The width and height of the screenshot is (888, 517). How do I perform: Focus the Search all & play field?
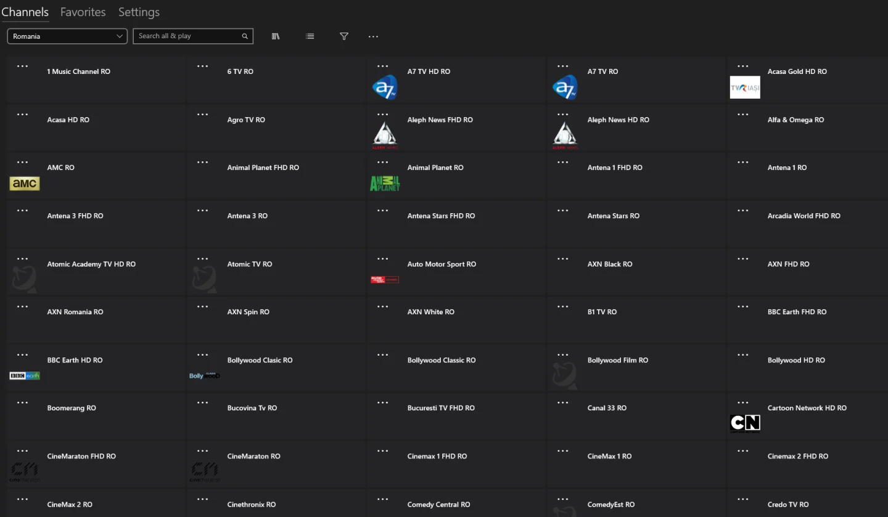pyautogui.click(x=193, y=36)
